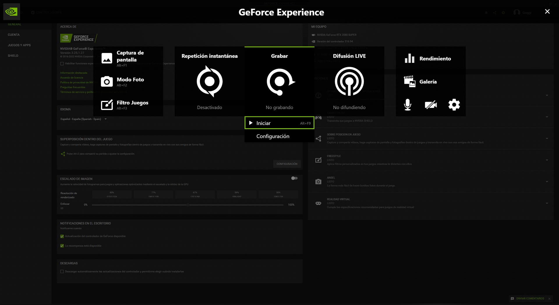Uncheck Actualización del controlador notification

(62, 236)
